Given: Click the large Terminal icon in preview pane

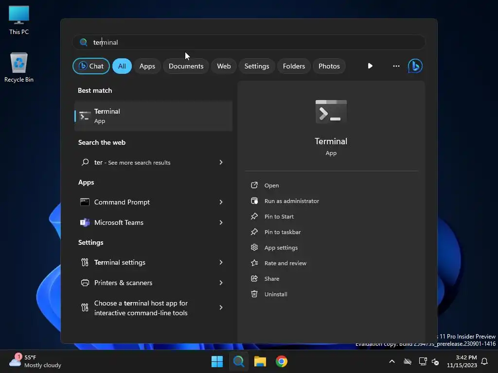Looking at the screenshot, I should click(331, 111).
